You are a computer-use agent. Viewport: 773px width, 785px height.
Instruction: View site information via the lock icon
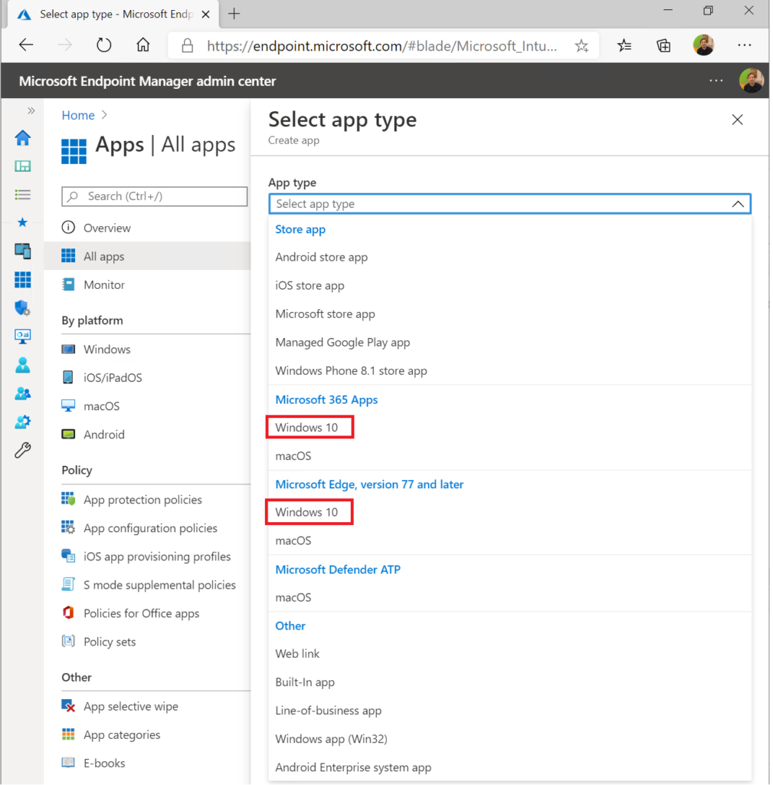pyautogui.click(x=188, y=46)
